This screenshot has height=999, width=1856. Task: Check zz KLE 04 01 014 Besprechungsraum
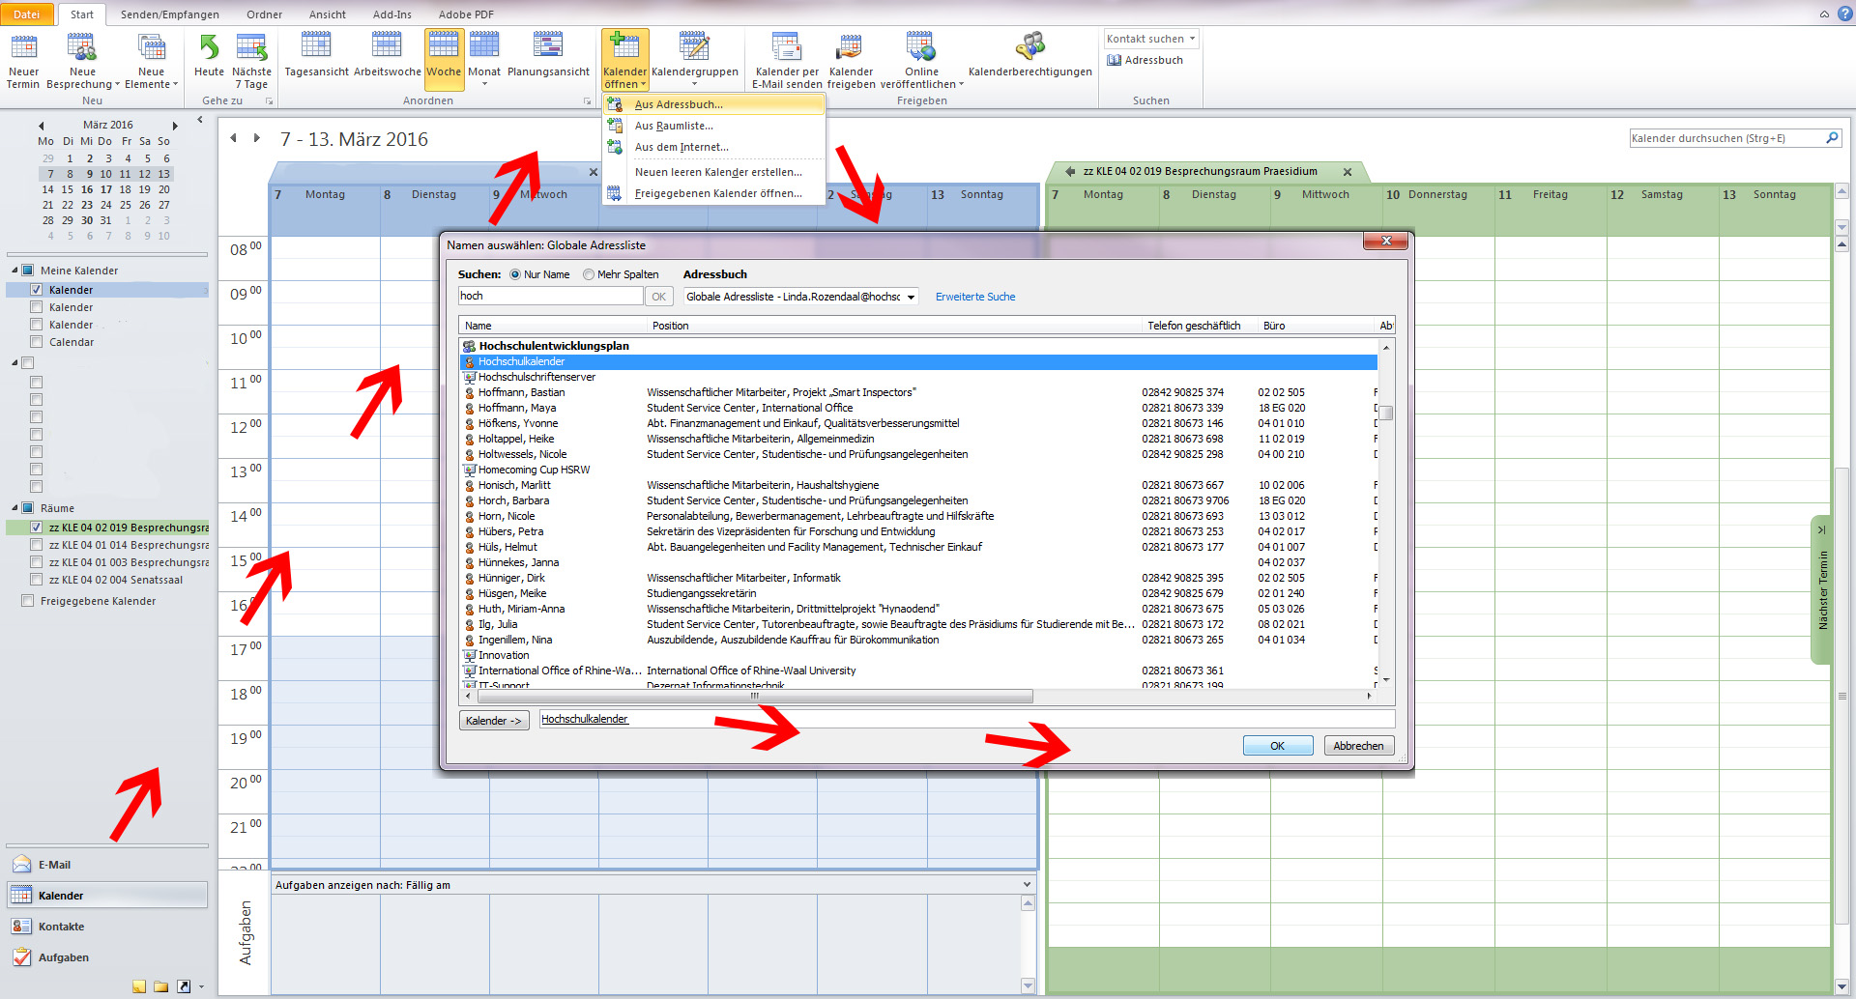click(x=37, y=545)
